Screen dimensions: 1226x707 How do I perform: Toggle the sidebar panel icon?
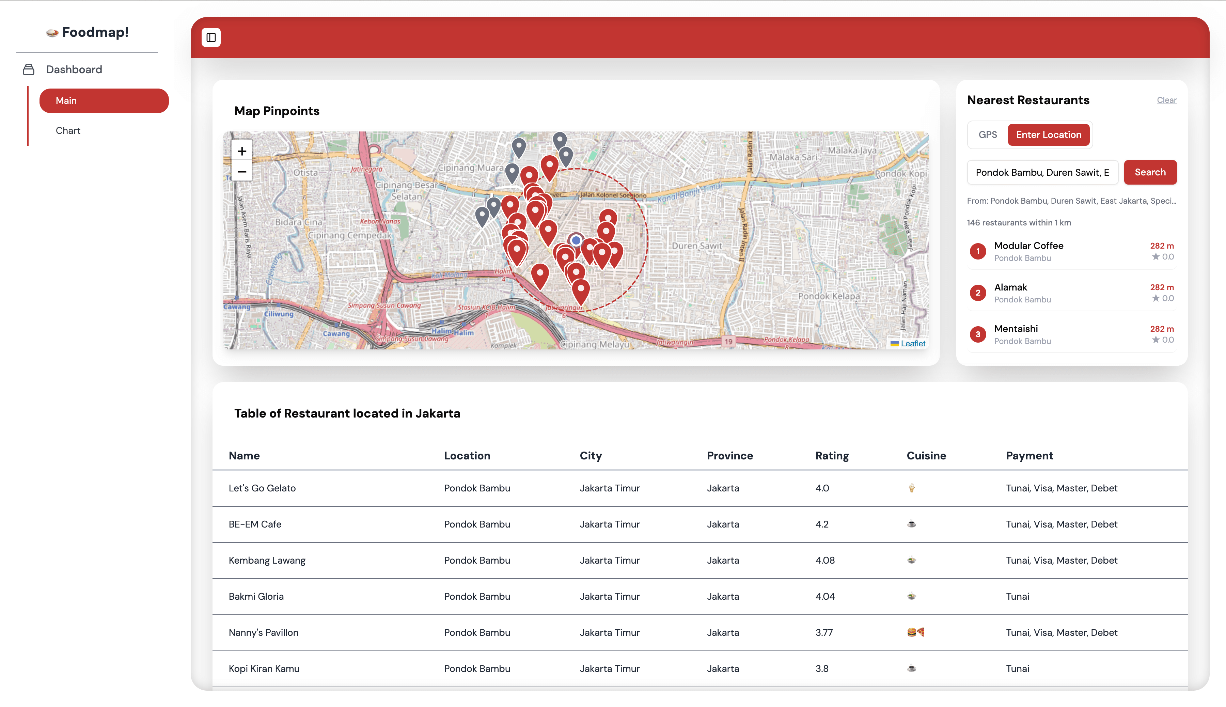211,37
